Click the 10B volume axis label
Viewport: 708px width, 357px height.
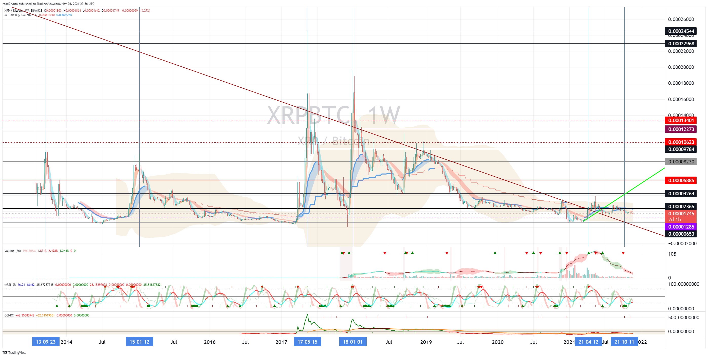click(672, 254)
